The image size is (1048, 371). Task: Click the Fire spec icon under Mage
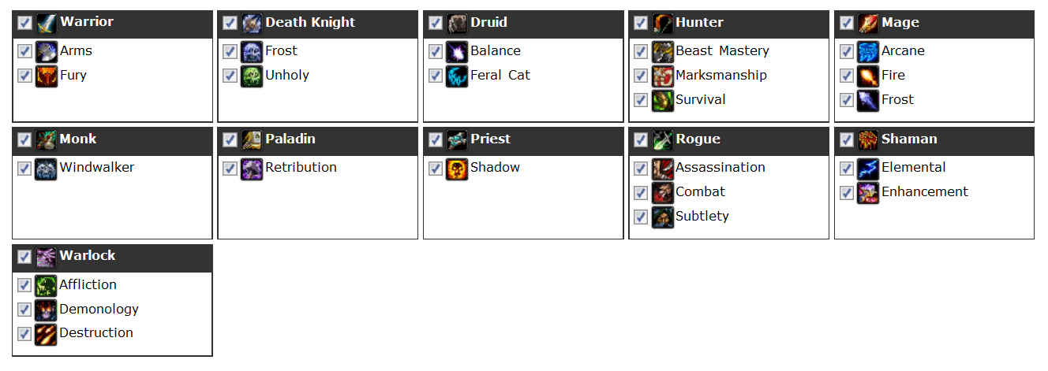[868, 76]
